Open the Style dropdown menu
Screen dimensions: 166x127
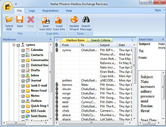[160, 10]
